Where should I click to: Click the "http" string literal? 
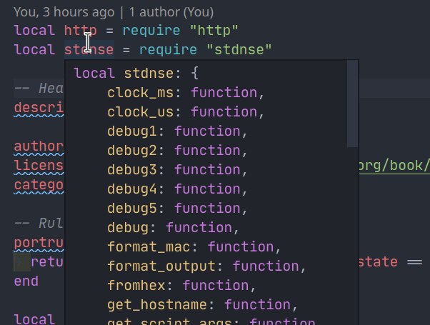coord(214,30)
